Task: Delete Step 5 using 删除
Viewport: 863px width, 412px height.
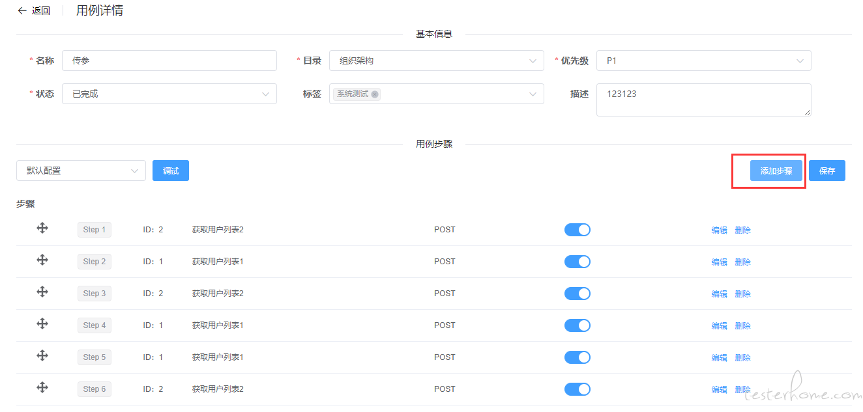Action: 742,357
